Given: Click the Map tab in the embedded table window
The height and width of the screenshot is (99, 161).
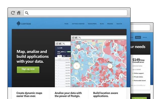Looking at the screenshot, I should click(x=64, y=56).
